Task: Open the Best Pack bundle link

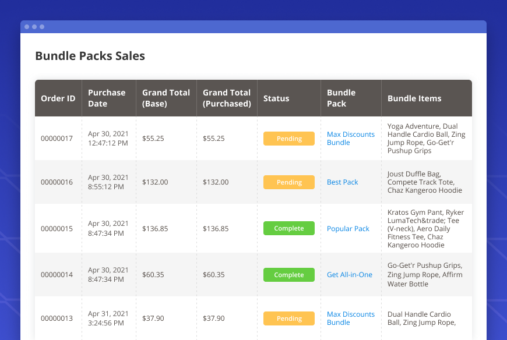Action: pos(342,182)
